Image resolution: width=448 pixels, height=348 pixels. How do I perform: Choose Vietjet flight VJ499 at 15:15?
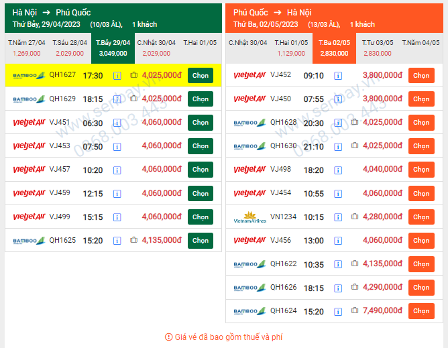(x=201, y=217)
